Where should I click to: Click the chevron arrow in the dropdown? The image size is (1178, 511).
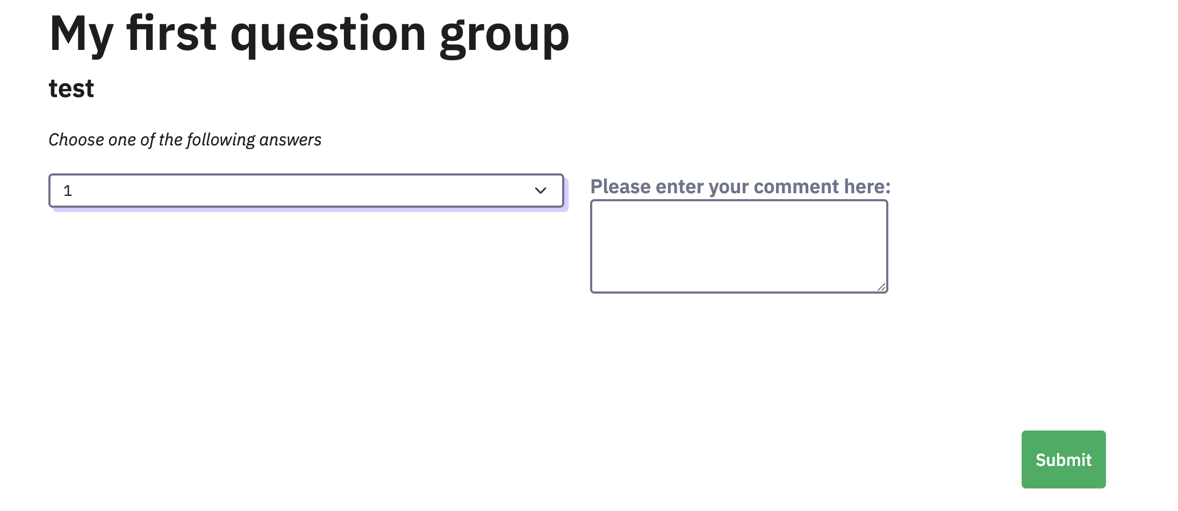(x=540, y=191)
